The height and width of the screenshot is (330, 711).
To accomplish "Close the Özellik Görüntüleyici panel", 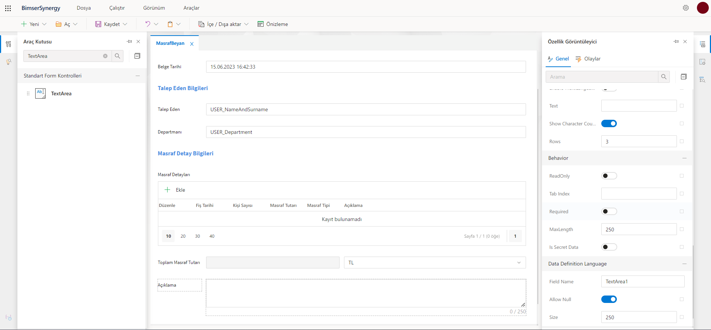I will 685,42.
